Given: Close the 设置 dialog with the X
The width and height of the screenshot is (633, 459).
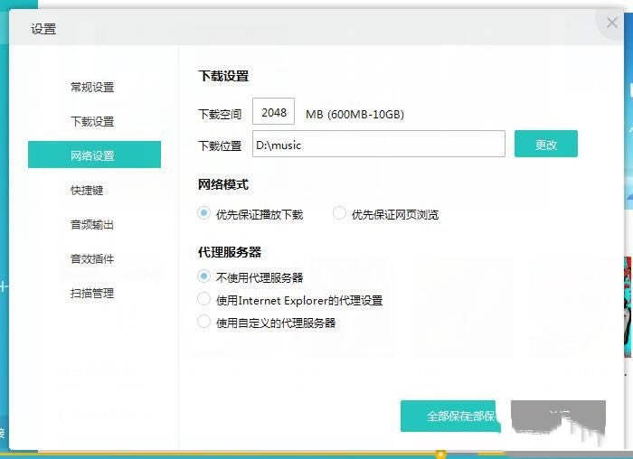Looking at the screenshot, I should click(x=612, y=23).
